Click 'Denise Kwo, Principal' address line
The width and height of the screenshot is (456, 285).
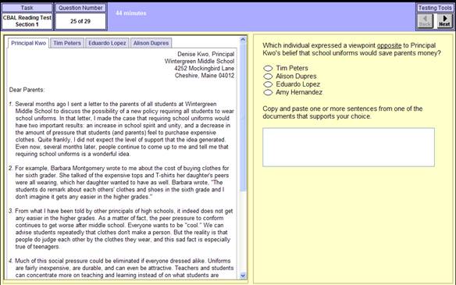(206, 54)
